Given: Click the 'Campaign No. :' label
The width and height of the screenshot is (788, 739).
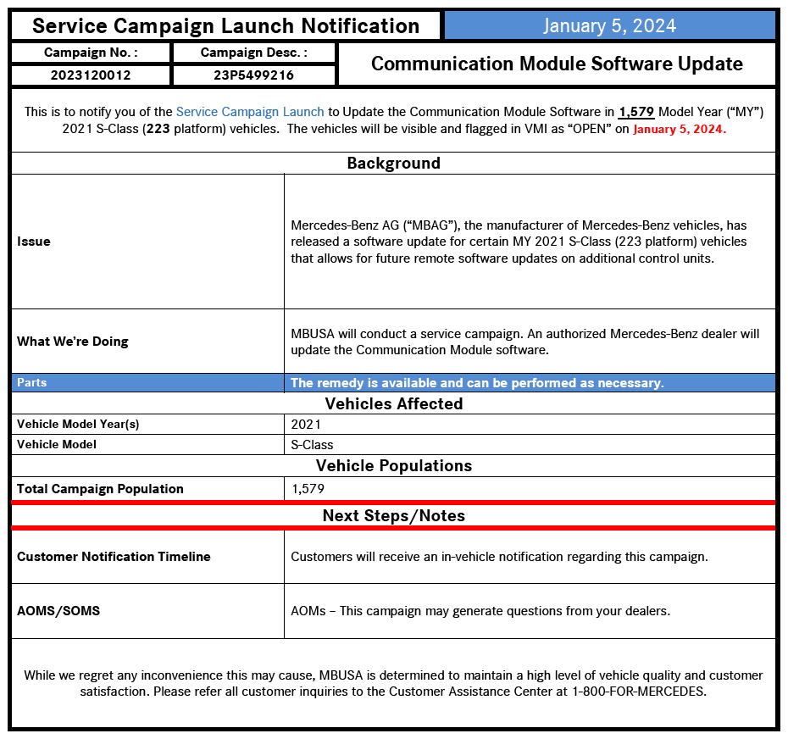Looking at the screenshot, I should tap(91, 53).
